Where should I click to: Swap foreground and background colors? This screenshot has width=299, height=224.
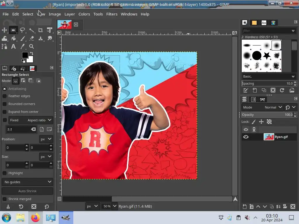[32, 54]
